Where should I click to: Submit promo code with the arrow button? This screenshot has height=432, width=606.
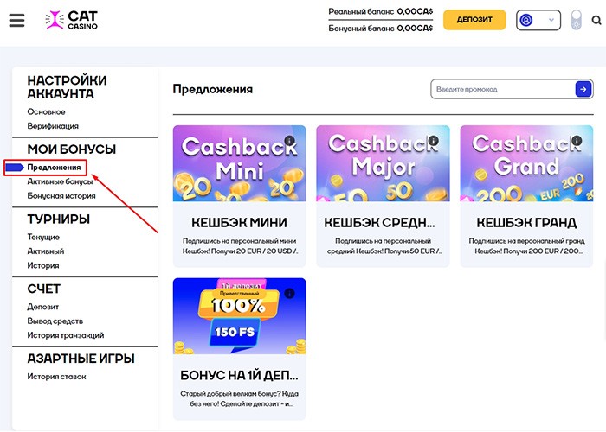(583, 89)
